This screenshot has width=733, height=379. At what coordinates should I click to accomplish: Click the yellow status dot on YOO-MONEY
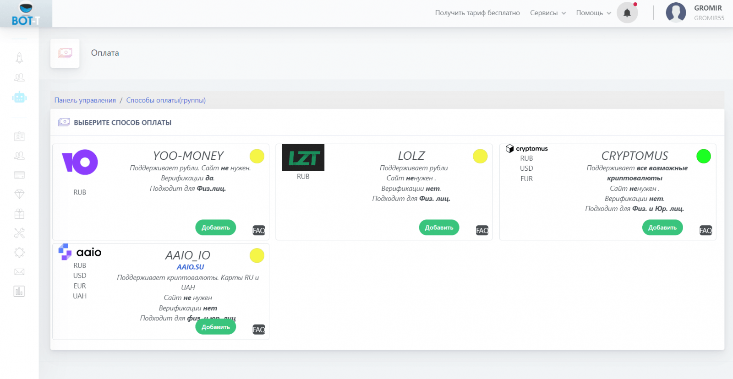click(257, 156)
